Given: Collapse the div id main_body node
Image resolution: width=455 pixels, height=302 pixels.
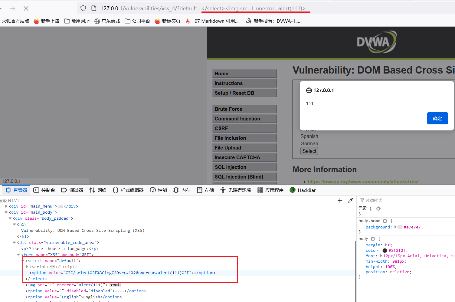Looking at the screenshot, I should click(x=6, y=212).
